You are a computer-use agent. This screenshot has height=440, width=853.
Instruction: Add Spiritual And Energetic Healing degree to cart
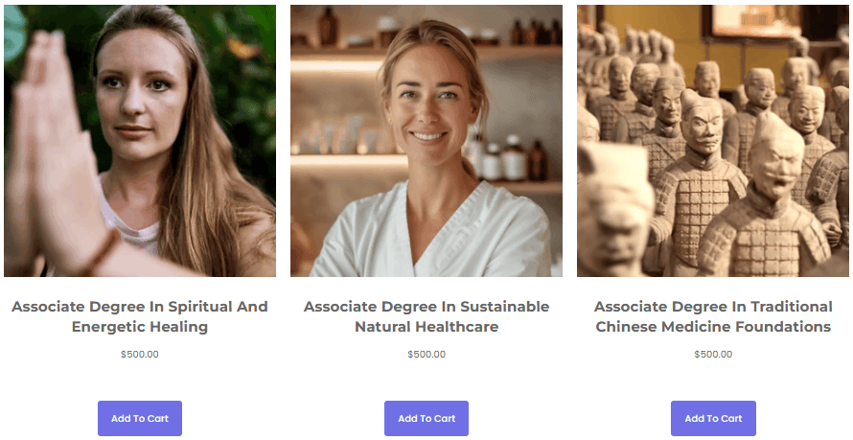pos(140,418)
